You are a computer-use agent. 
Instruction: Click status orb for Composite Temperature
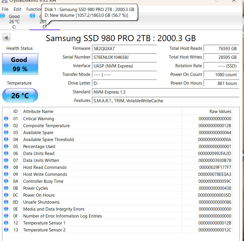click(x=6, y=125)
